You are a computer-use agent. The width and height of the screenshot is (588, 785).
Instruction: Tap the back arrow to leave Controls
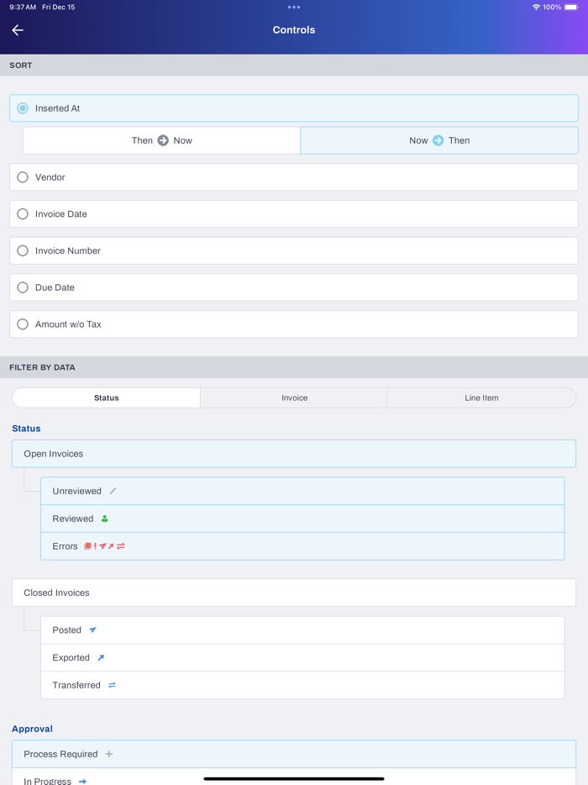pyautogui.click(x=17, y=29)
